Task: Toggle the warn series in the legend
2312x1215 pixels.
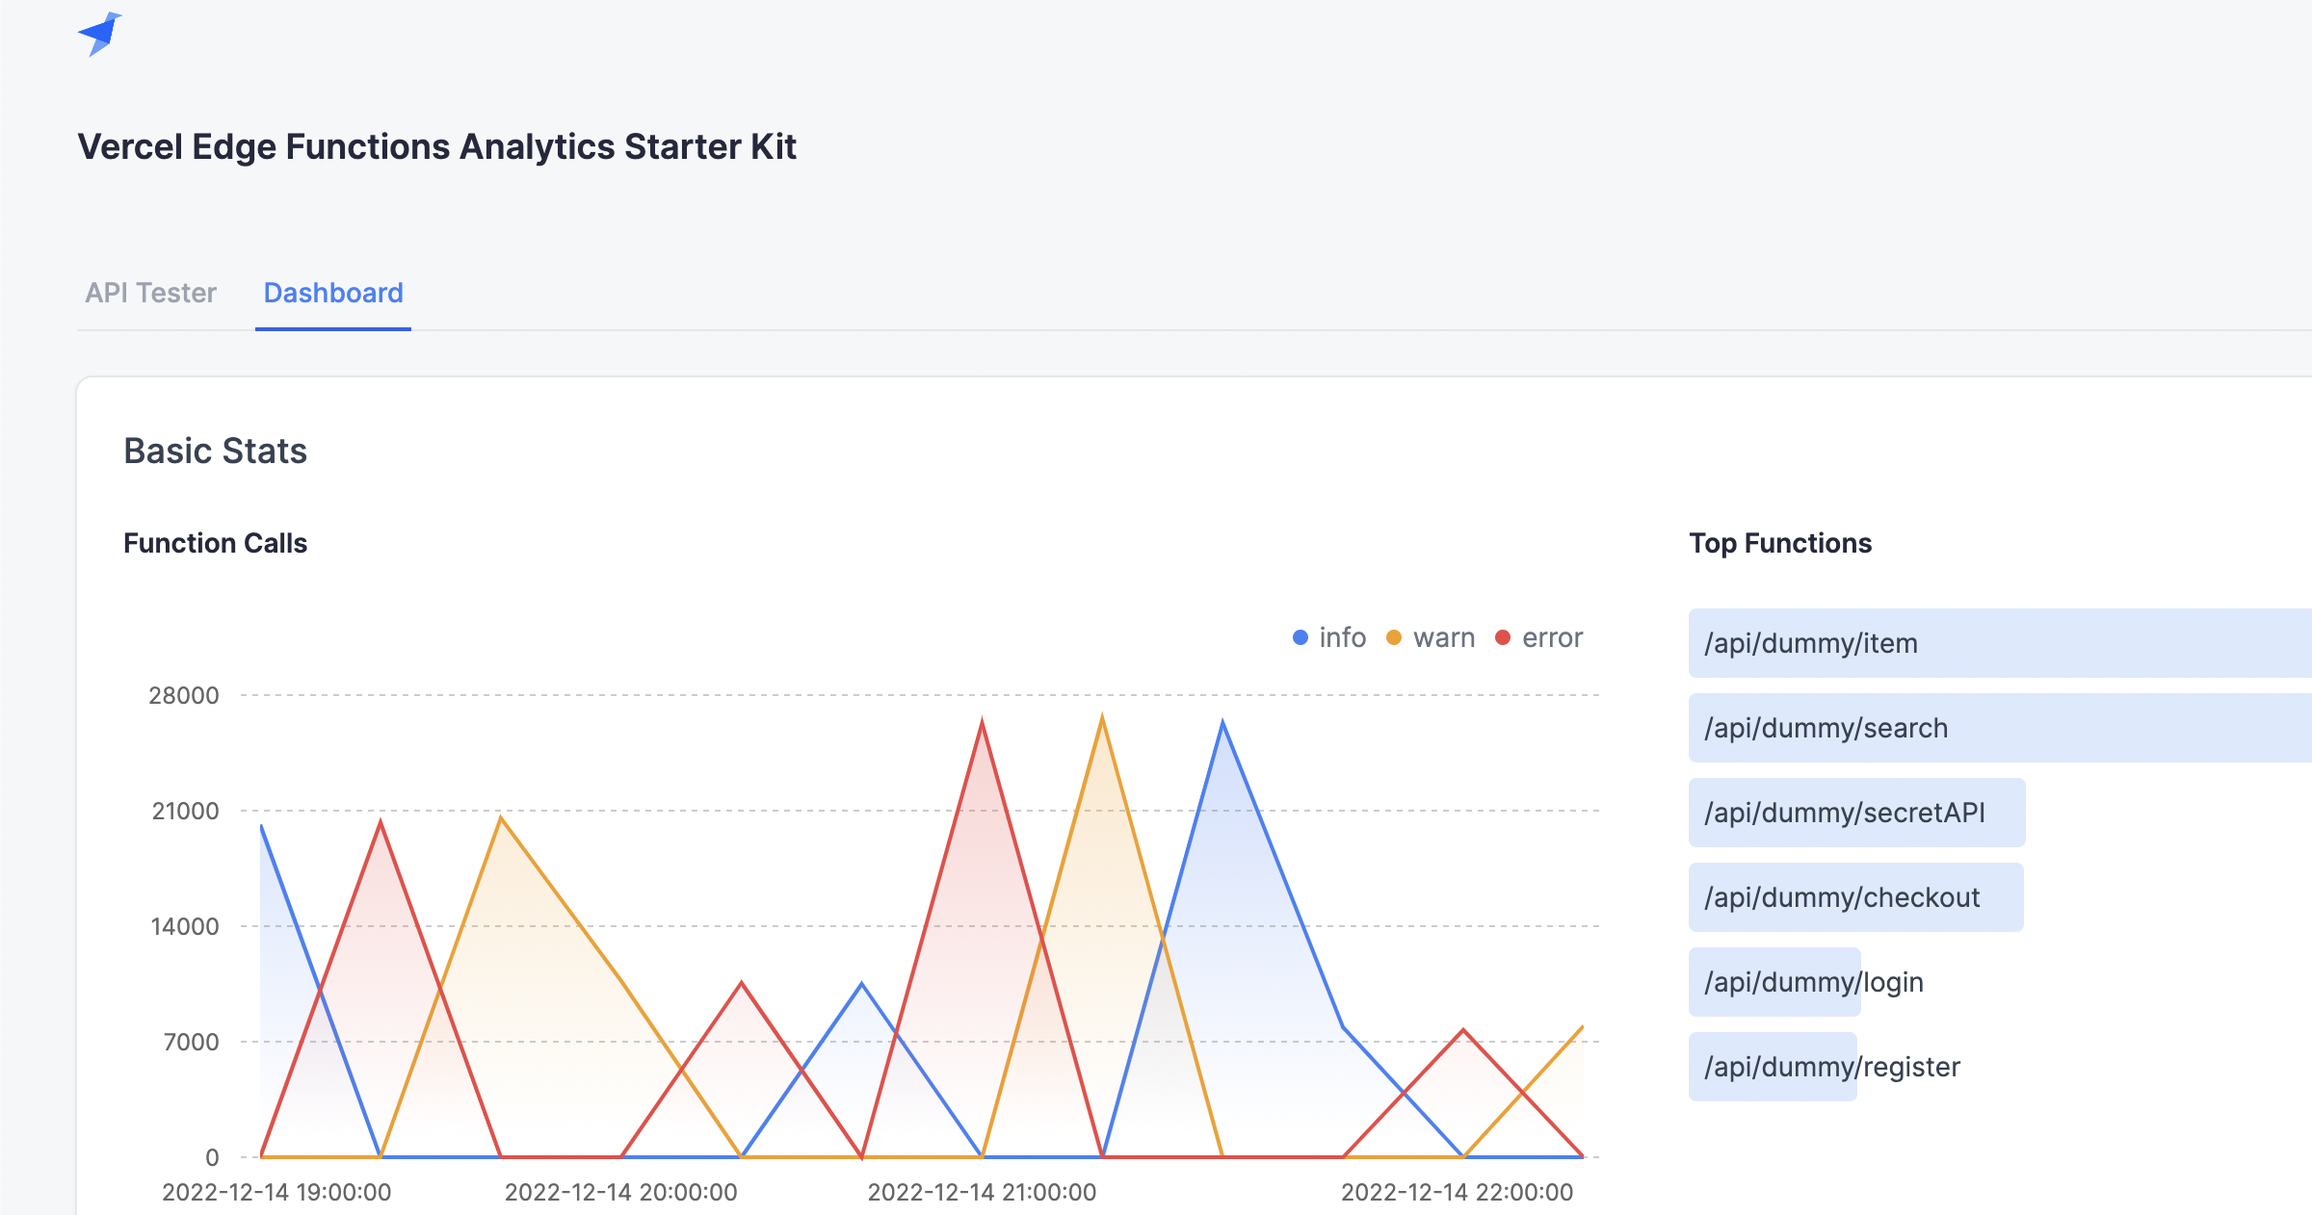Action: (x=1443, y=637)
